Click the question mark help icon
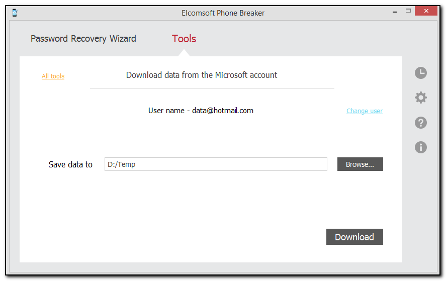Viewport: 446px width, 281px height. 420,123
